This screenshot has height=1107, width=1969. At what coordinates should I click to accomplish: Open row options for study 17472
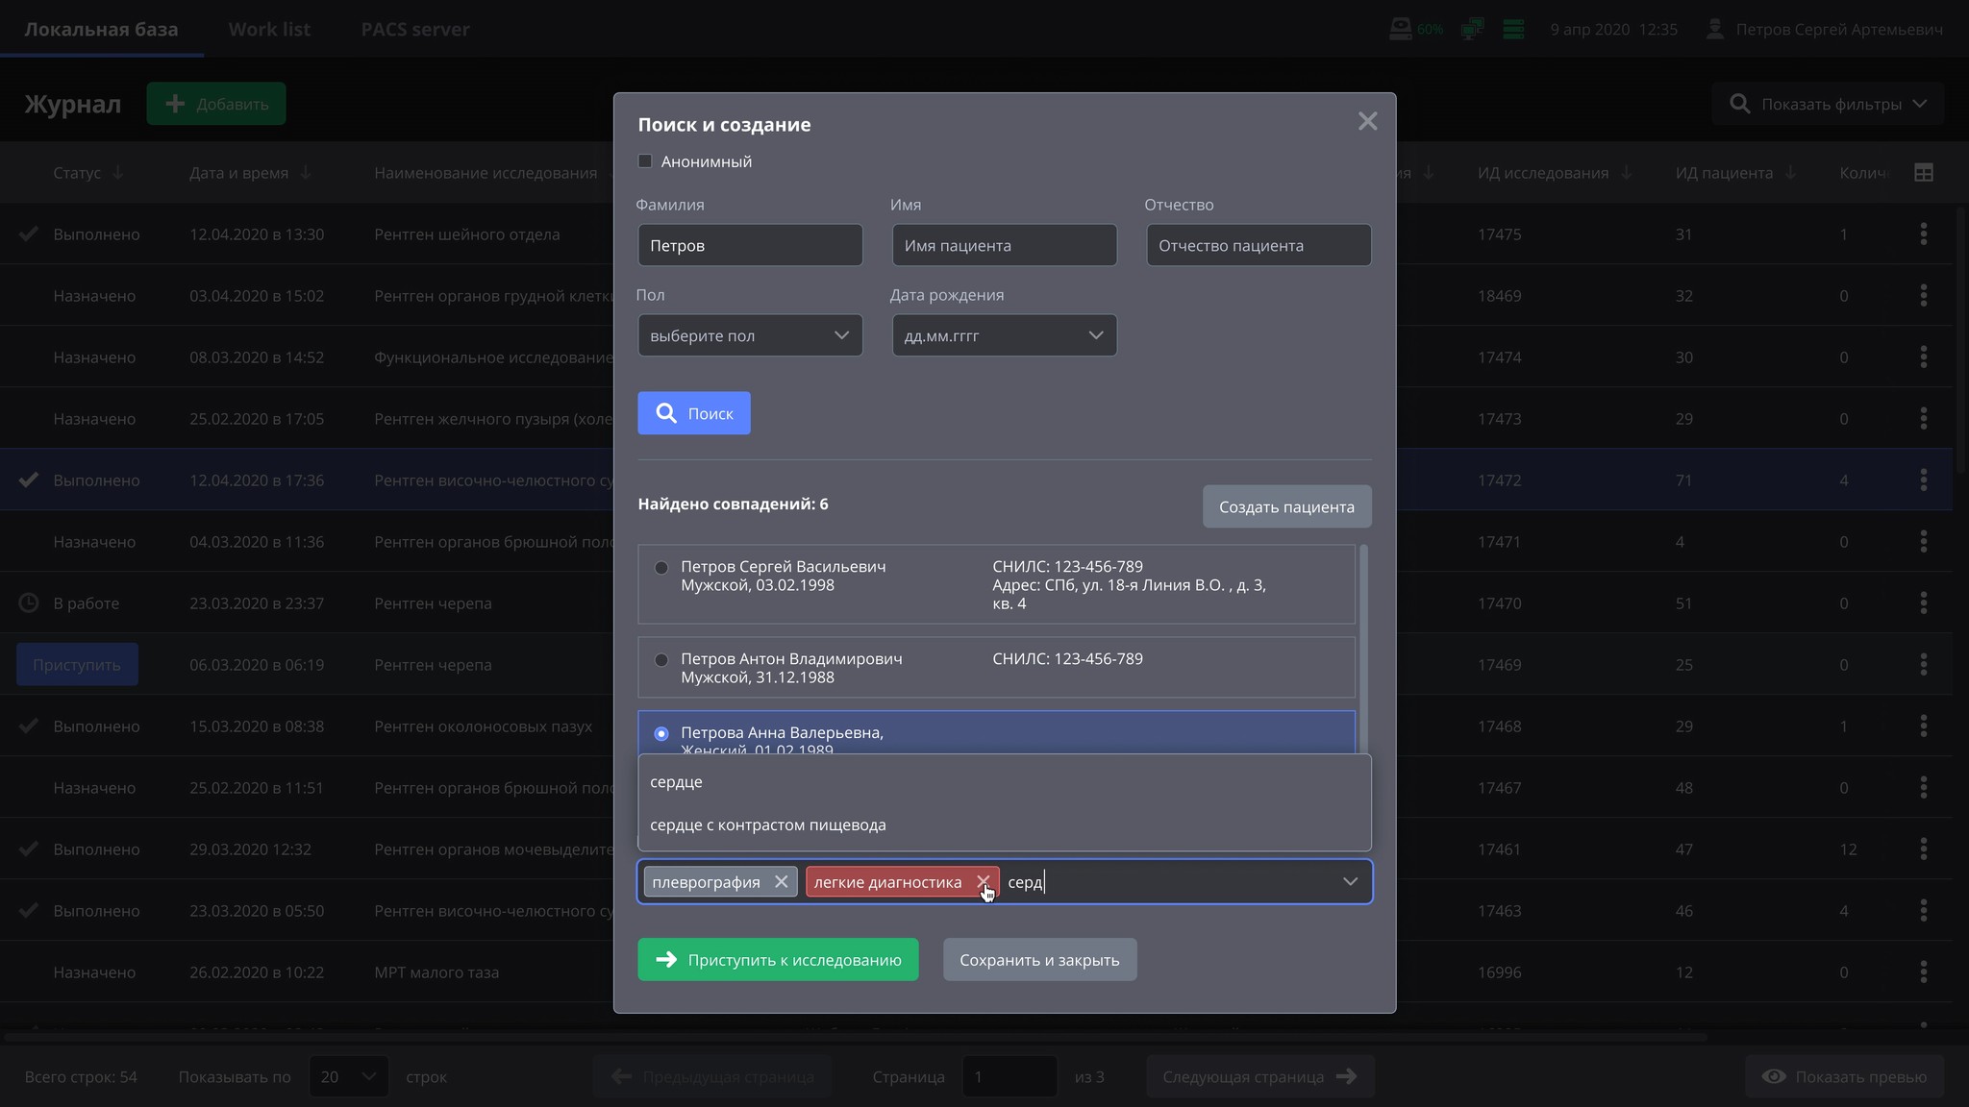(x=1923, y=480)
